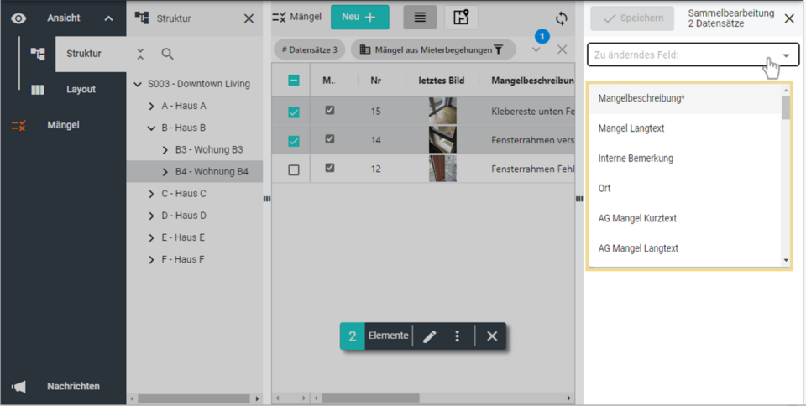Collapse all icon in Struktur panel
This screenshot has width=806, height=406.
[x=140, y=54]
